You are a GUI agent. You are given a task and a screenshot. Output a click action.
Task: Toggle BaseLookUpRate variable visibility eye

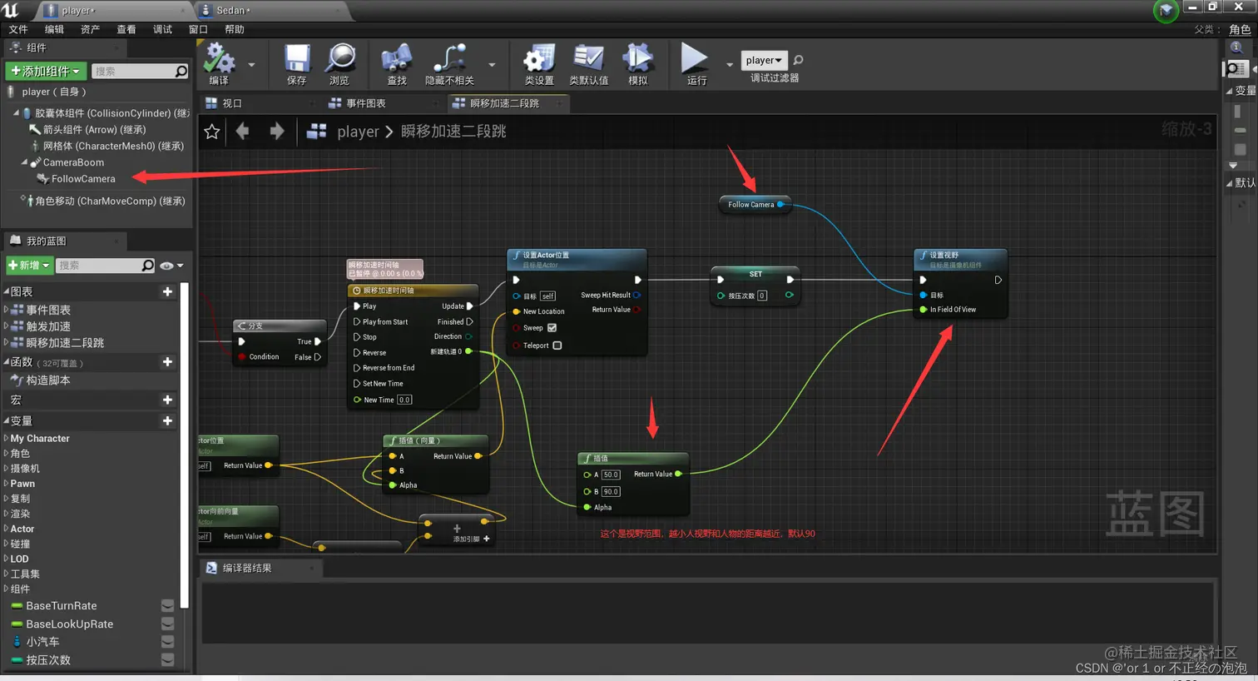(167, 624)
